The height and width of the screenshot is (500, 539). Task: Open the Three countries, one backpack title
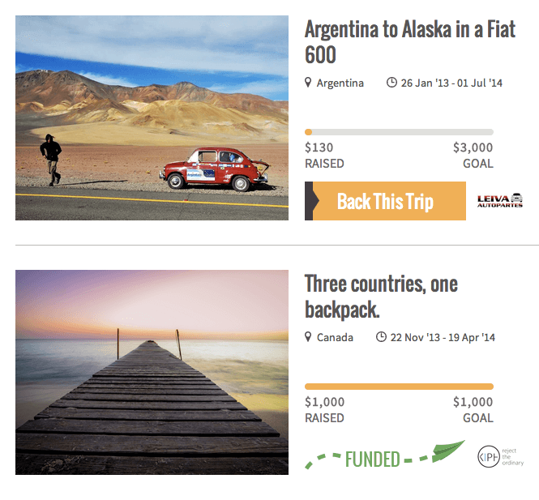click(x=381, y=297)
